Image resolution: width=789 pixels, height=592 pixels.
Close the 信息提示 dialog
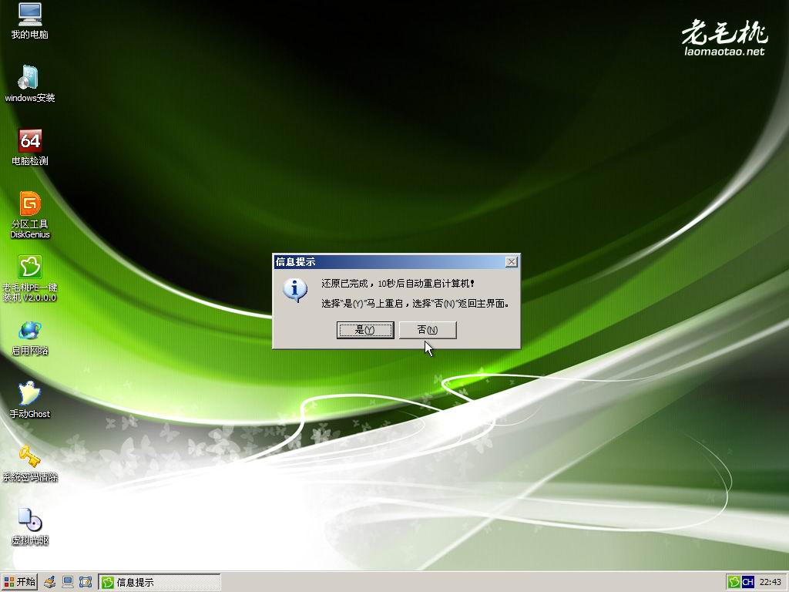(x=511, y=262)
